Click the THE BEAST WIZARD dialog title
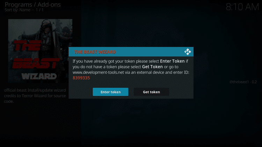The image size is (262, 147). pyautogui.click(x=95, y=52)
